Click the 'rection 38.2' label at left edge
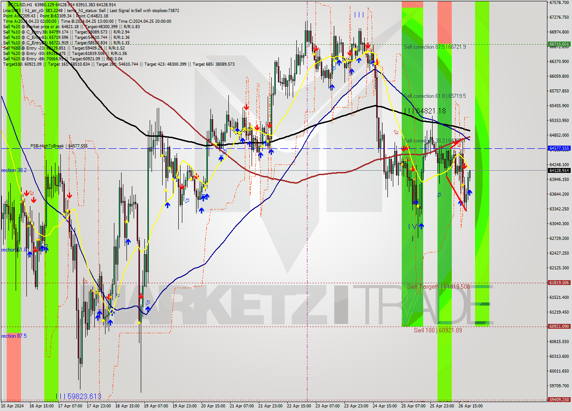Image resolution: width=572 pixels, height=411 pixels. click(14, 171)
